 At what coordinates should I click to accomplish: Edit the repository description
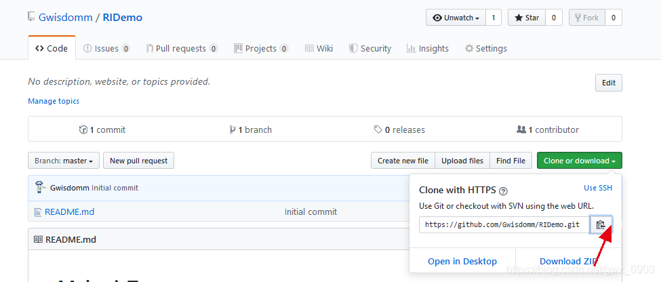(609, 83)
